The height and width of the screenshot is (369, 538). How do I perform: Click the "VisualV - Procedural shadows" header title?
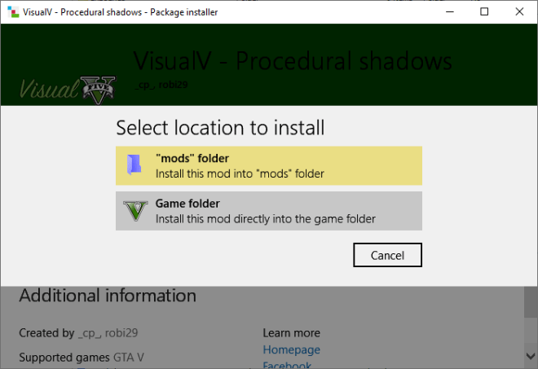tap(293, 61)
